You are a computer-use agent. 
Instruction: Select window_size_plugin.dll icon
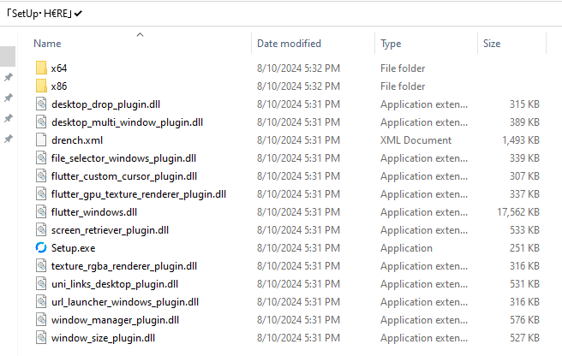[41, 338]
